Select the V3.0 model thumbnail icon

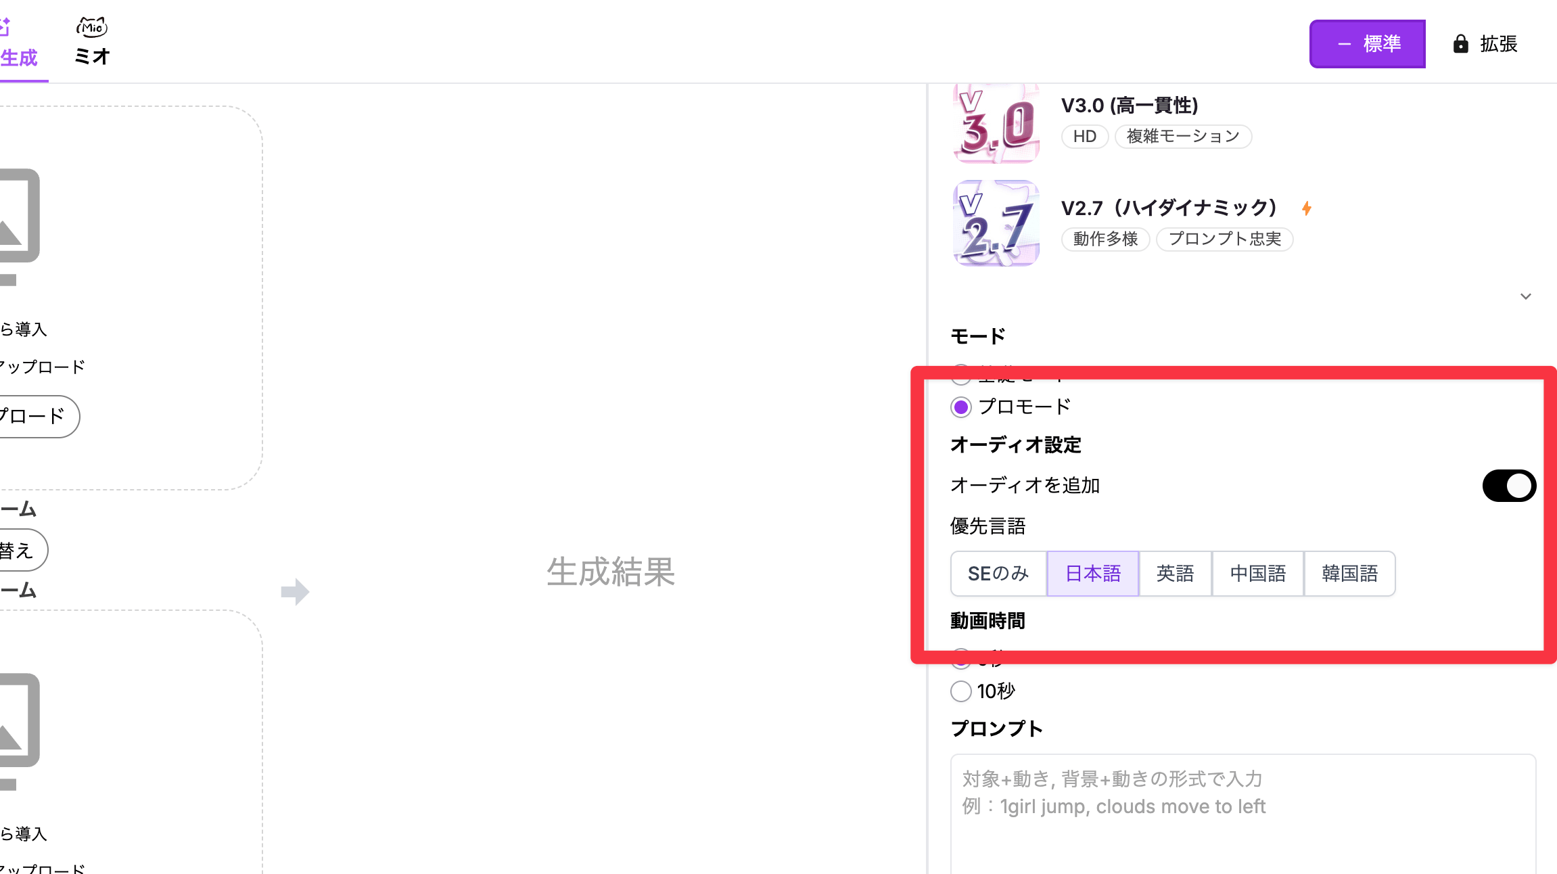click(996, 124)
